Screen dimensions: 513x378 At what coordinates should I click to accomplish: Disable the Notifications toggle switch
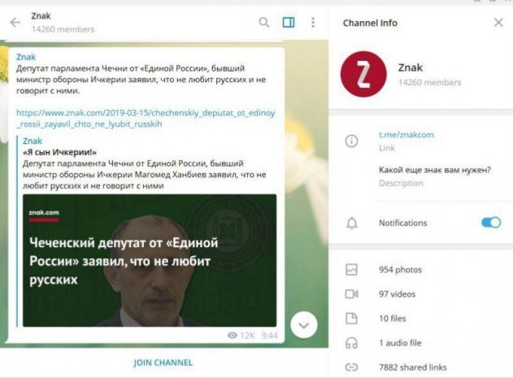[491, 223]
